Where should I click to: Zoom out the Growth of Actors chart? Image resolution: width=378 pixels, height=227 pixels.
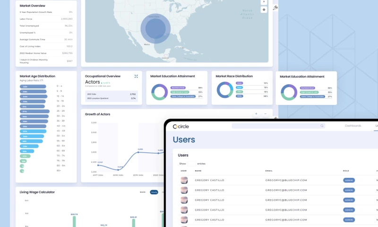265,113
